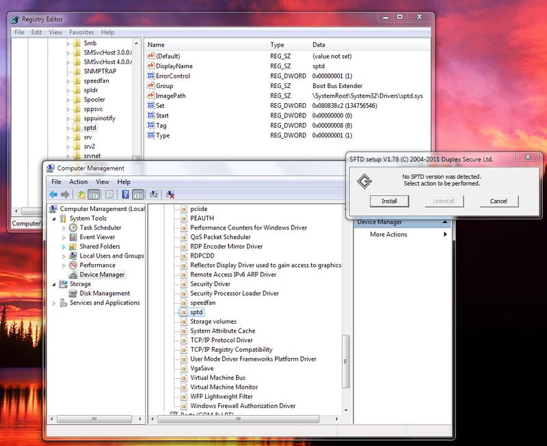Click the Back arrow in Computer Management toolbar
547x446 pixels.
pyautogui.click(x=53, y=195)
